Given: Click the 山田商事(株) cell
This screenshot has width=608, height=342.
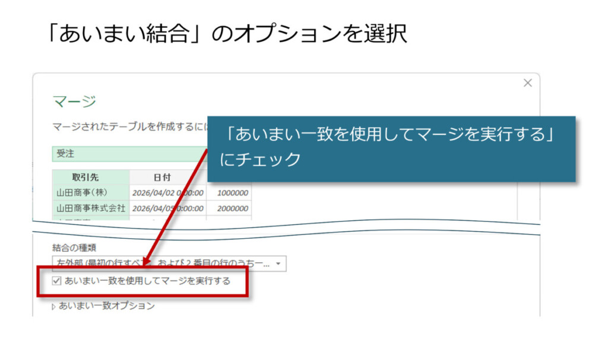Looking at the screenshot, I should click(91, 192).
